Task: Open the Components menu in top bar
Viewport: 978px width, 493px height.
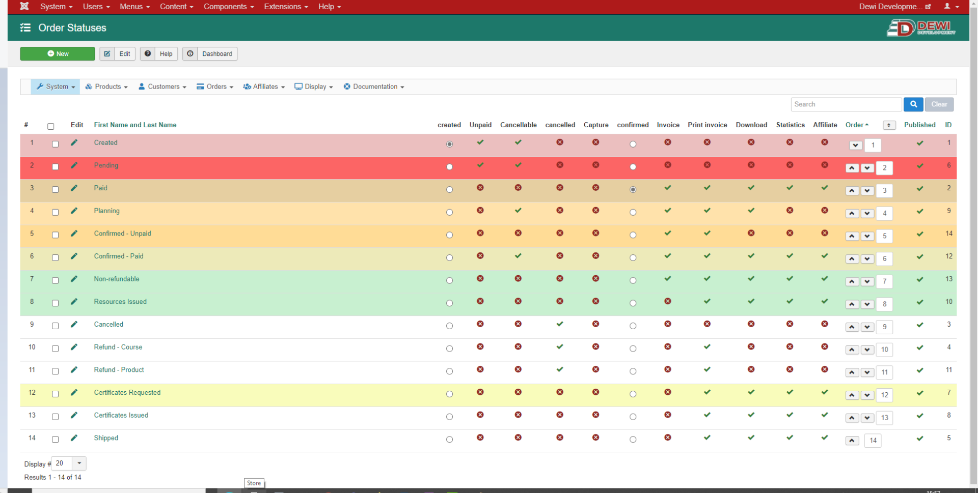Action: coord(228,7)
